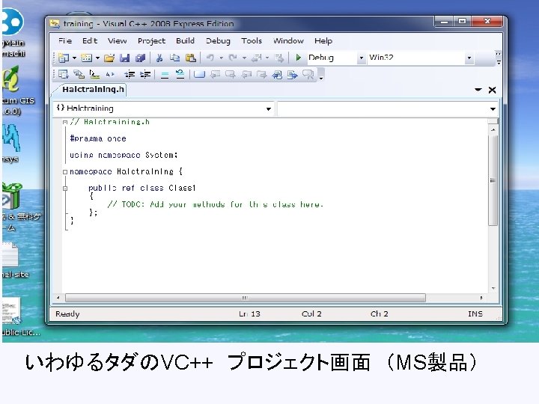Open the Project menu
The image size is (539, 404).
pos(151,41)
